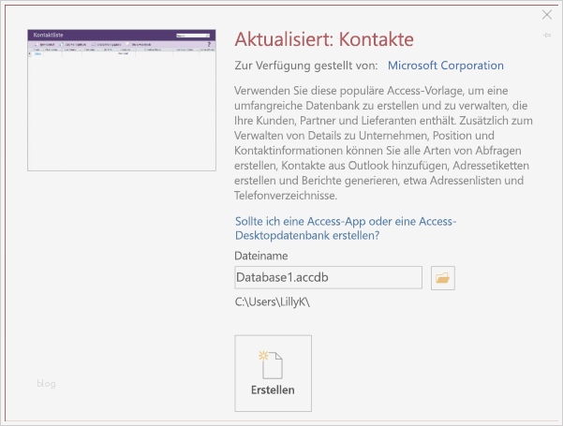Image resolution: width=563 pixels, height=426 pixels.
Task: Open the Microsoft Corporation link
Action: pyautogui.click(x=446, y=66)
